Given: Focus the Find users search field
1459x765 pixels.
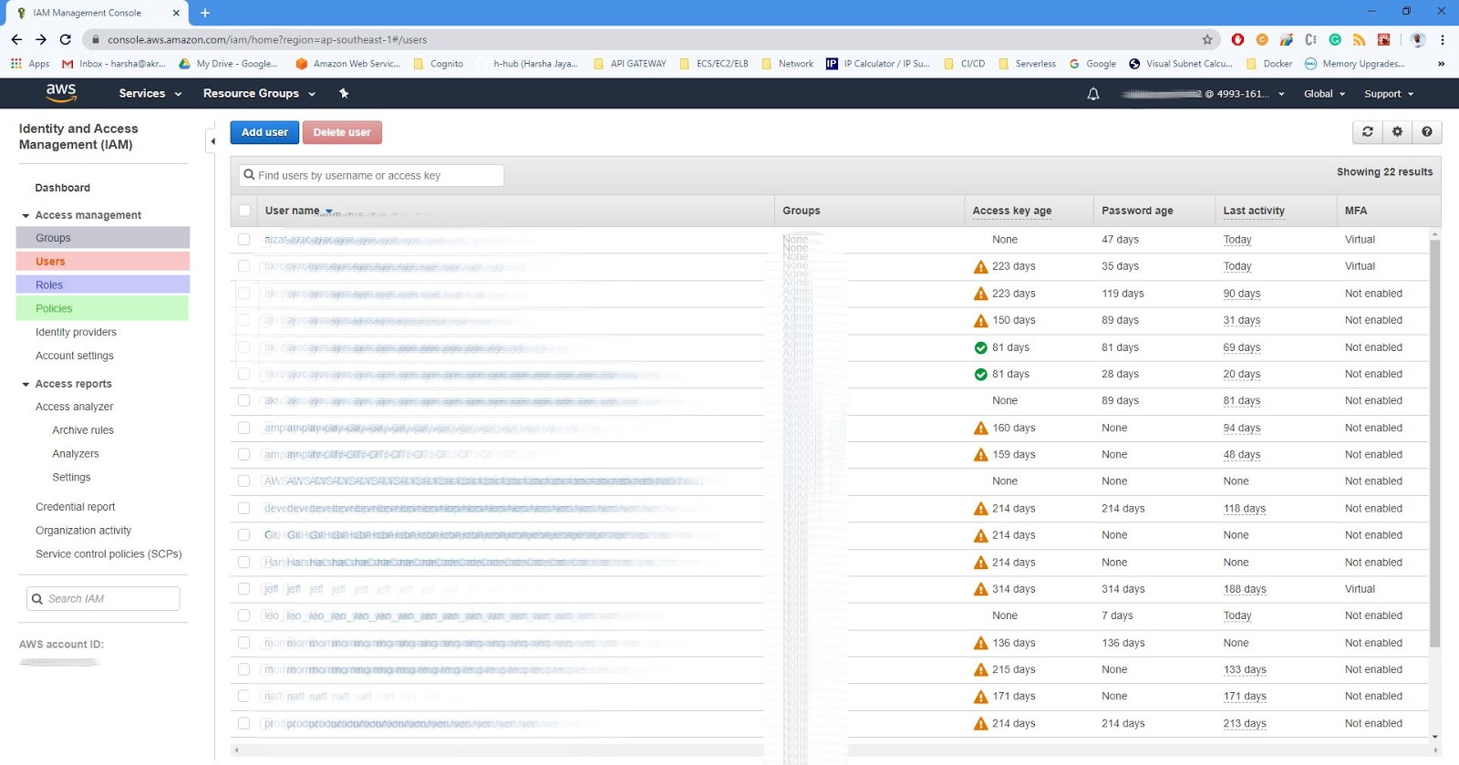Looking at the screenshot, I should point(371,175).
